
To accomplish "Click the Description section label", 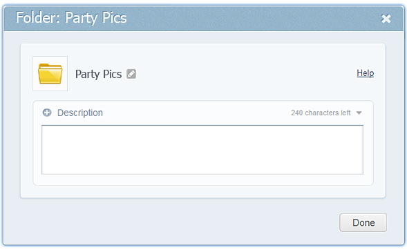I will point(80,113).
